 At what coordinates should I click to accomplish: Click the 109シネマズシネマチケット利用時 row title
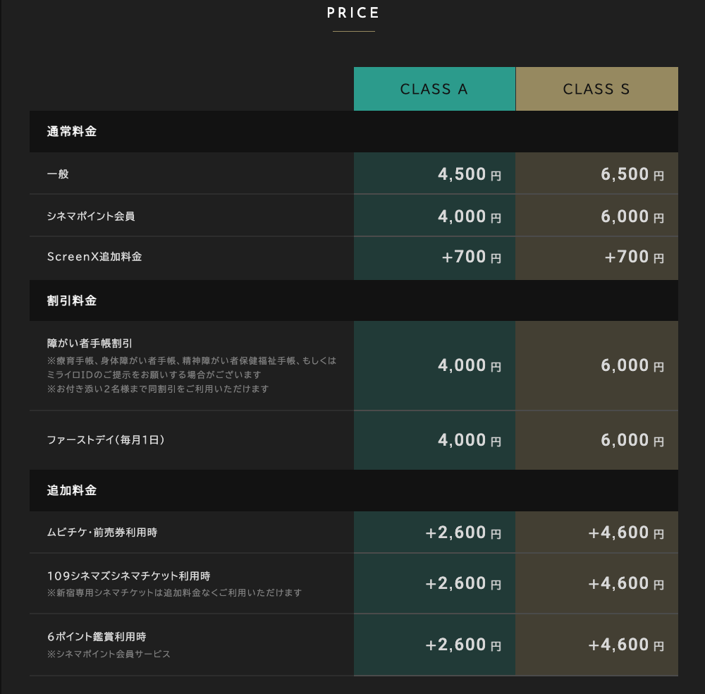click(128, 576)
